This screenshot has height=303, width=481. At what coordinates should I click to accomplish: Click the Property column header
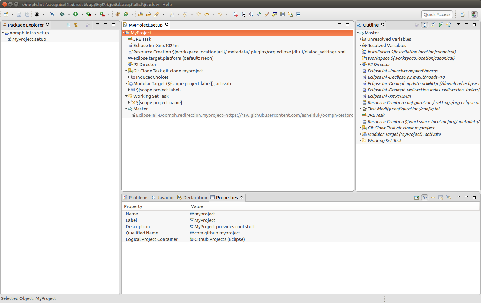click(x=155, y=206)
